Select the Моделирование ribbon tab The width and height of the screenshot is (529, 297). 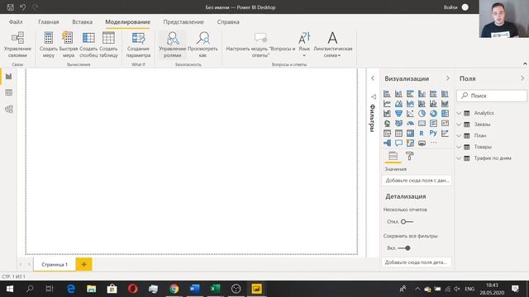(x=127, y=22)
